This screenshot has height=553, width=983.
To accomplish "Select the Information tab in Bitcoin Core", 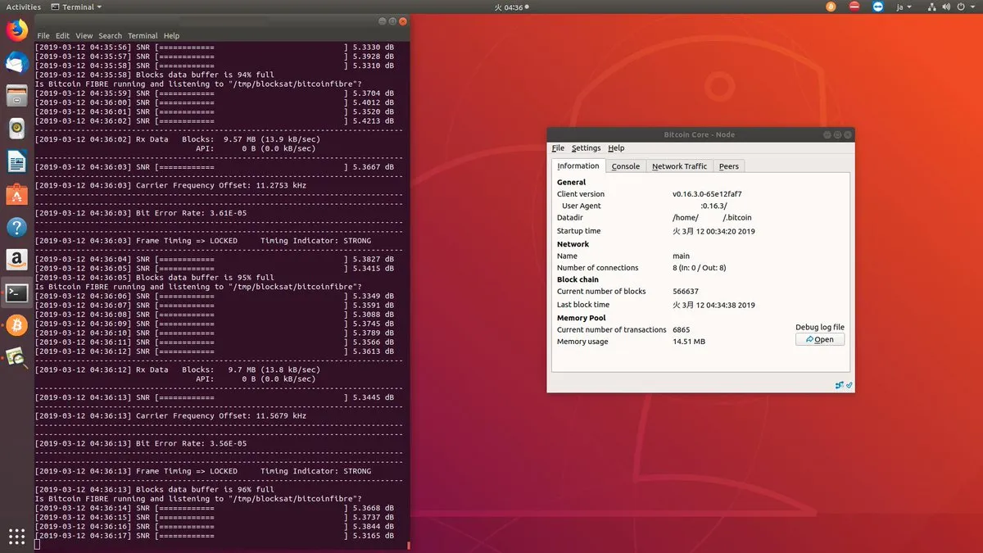I will tap(578, 165).
